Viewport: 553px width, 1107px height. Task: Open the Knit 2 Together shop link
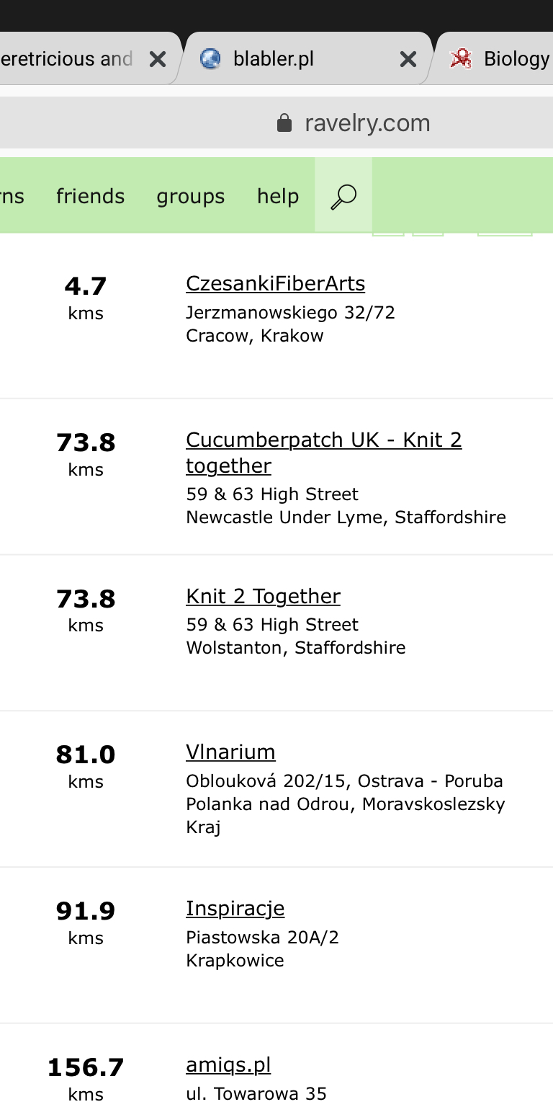click(263, 597)
